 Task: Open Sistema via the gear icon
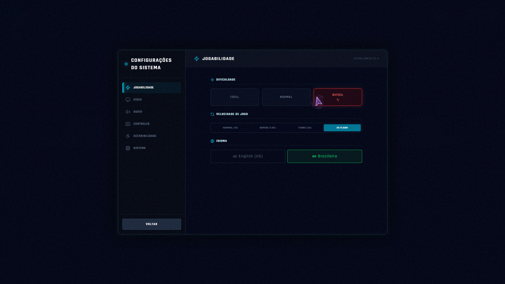[128, 148]
